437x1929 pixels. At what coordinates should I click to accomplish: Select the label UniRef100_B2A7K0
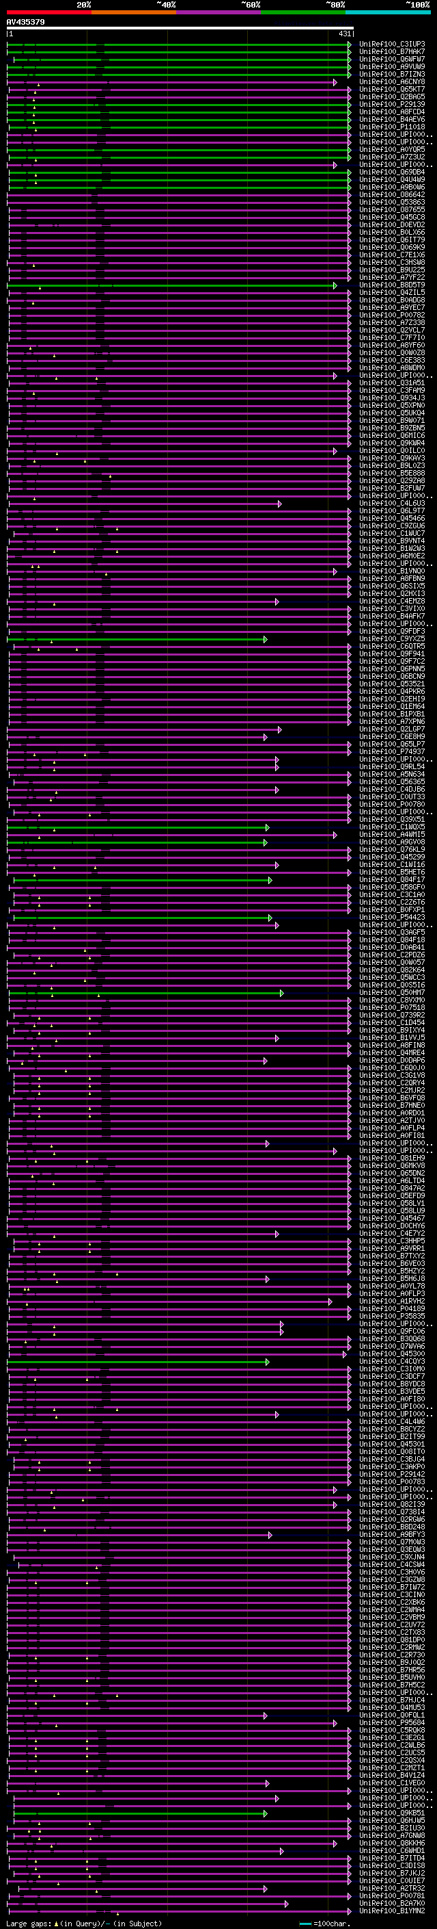click(x=391, y=1904)
